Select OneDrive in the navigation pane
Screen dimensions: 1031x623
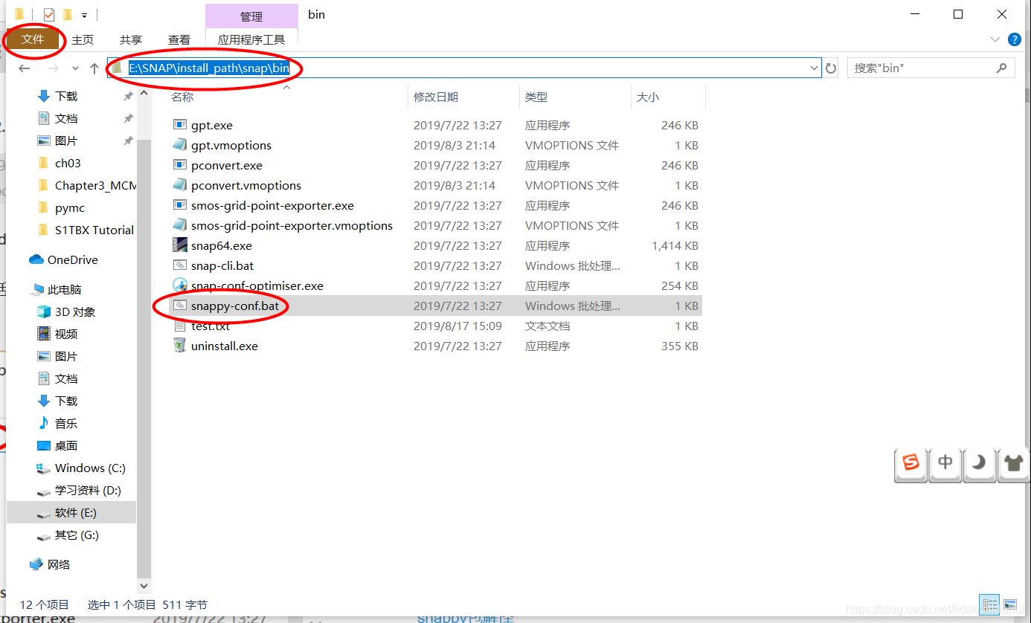tap(72, 259)
